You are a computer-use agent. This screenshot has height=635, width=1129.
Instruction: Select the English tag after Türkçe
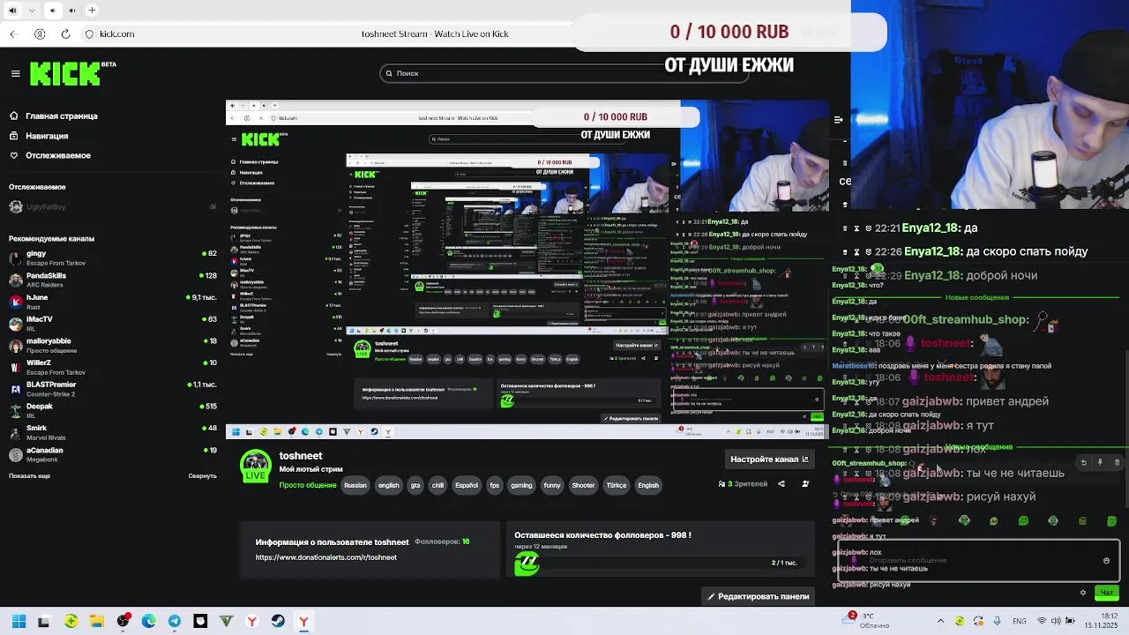(648, 485)
